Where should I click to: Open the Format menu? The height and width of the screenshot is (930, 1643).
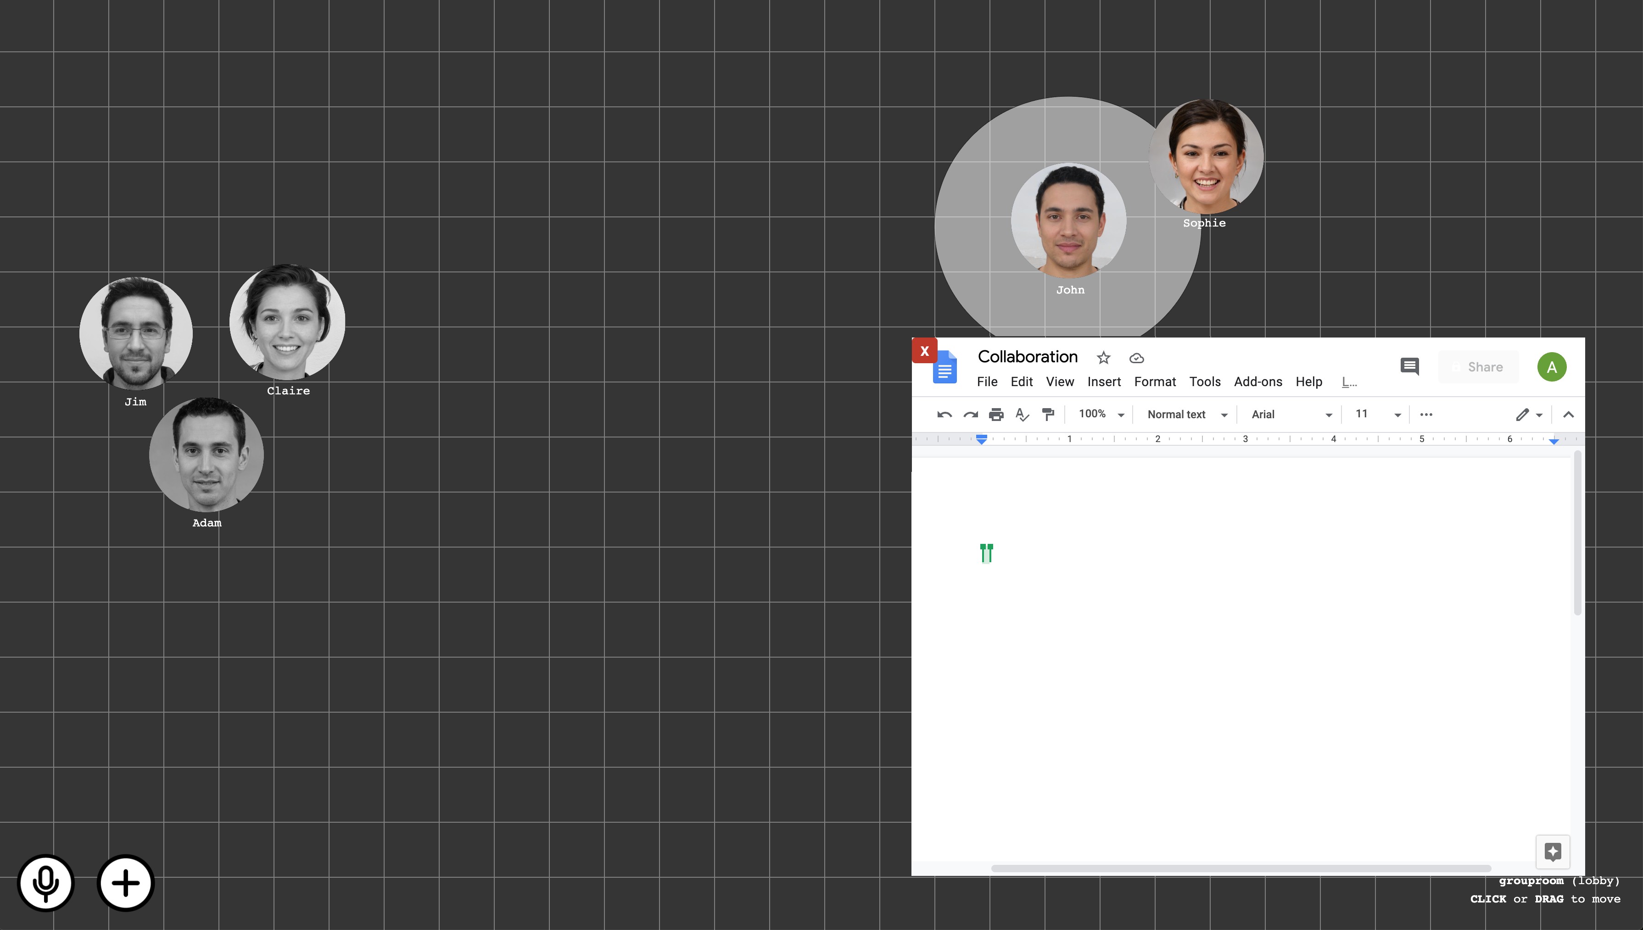[1155, 382]
